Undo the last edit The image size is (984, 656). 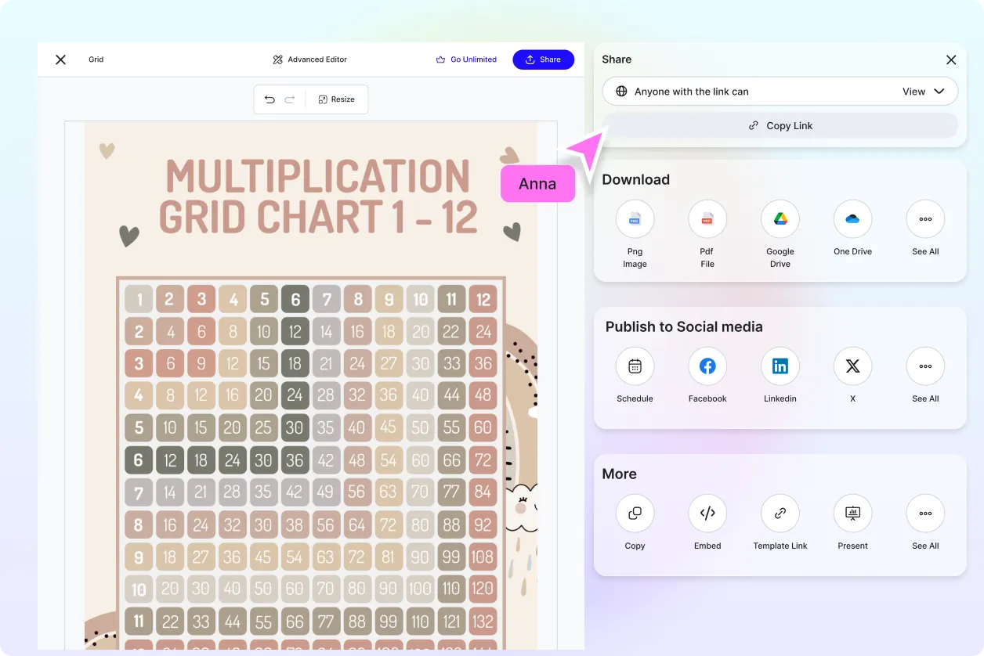click(x=270, y=99)
